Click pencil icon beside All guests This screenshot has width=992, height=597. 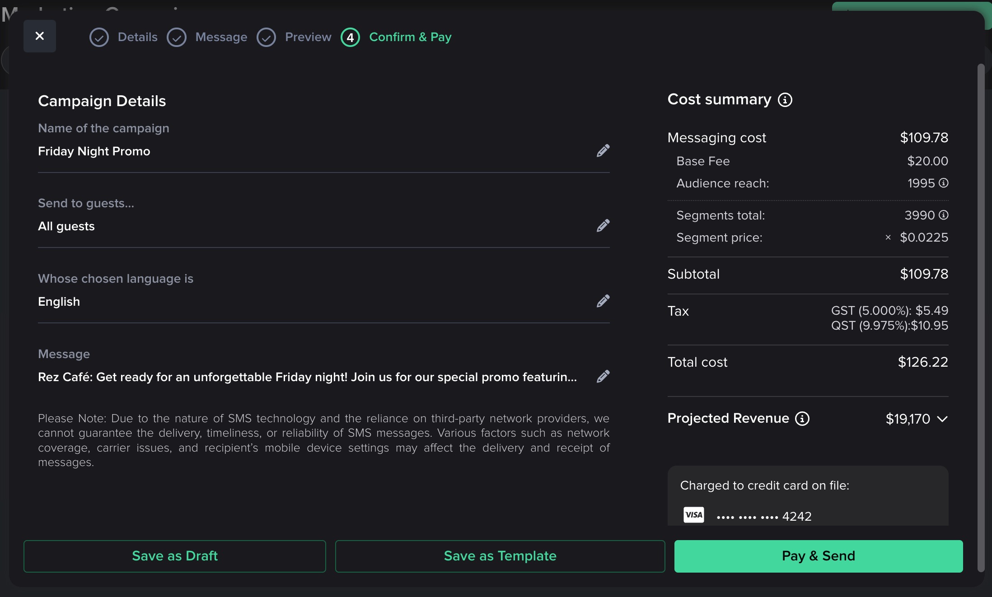point(603,226)
